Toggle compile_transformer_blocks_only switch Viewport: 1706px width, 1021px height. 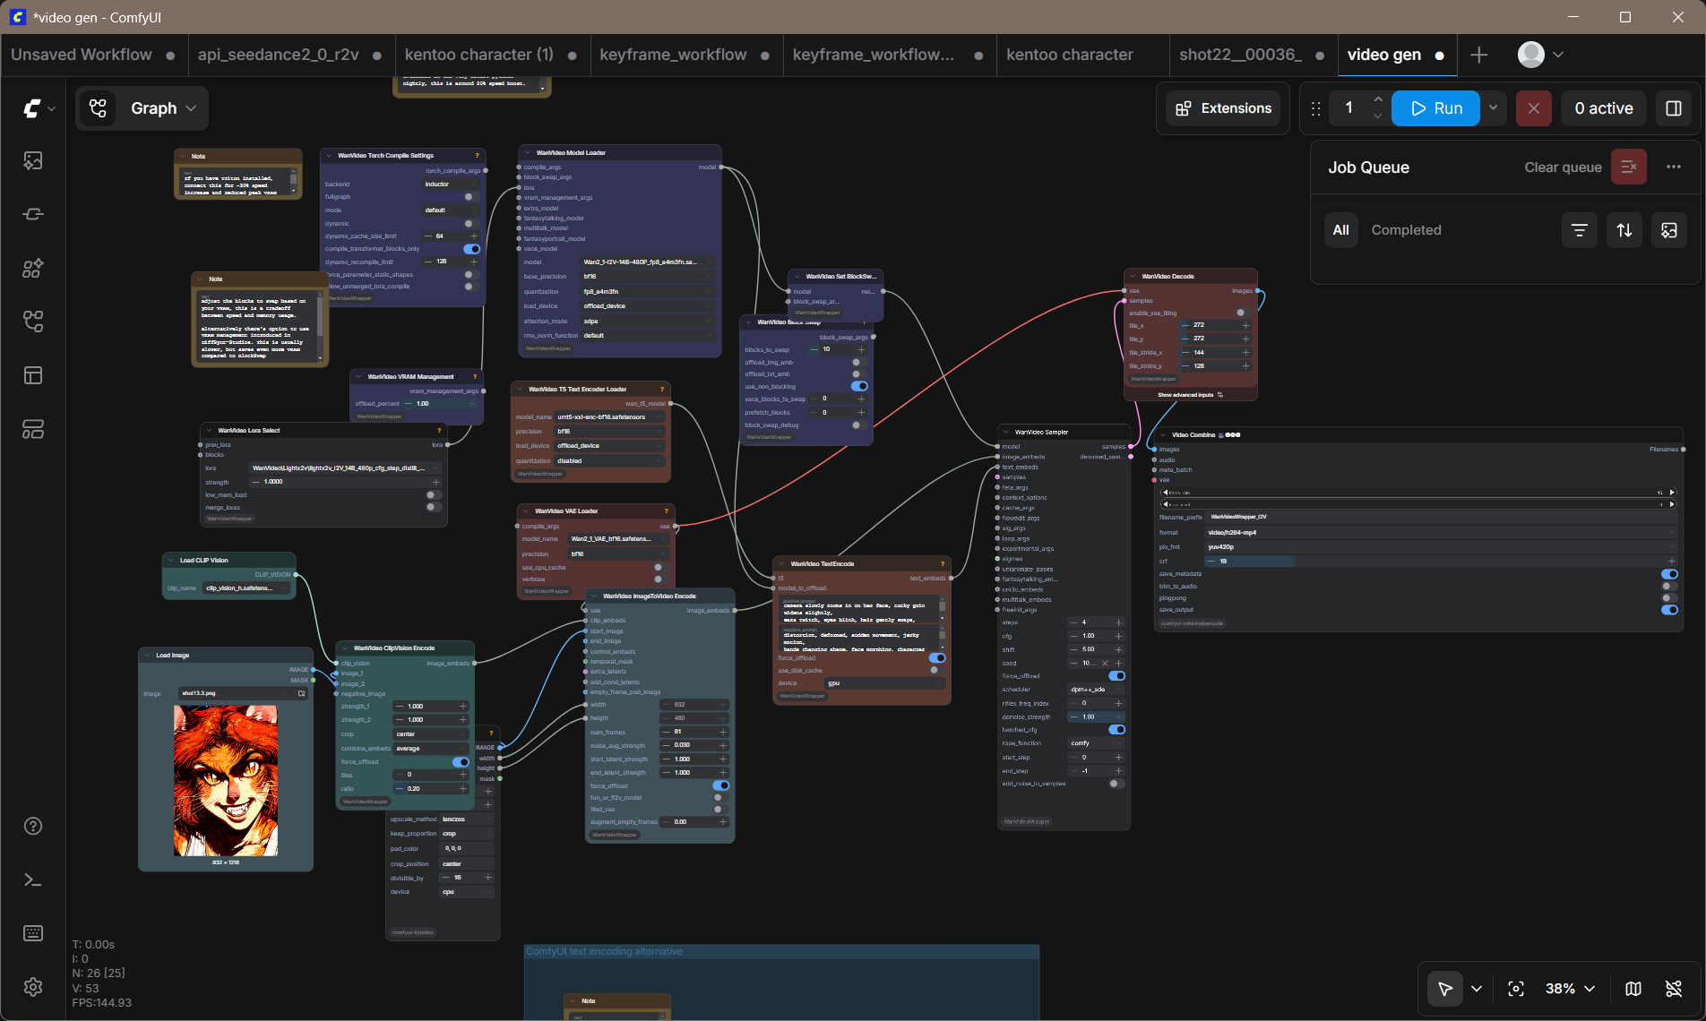pos(471,249)
